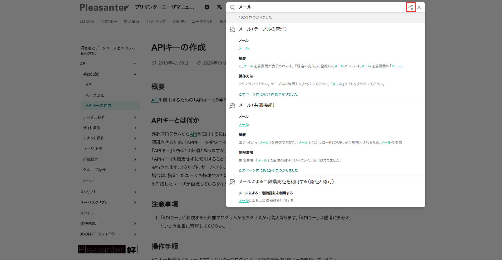Expand 拡張機能 chevron in sidebar
Screen dimensions: 502x260
click(135, 224)
